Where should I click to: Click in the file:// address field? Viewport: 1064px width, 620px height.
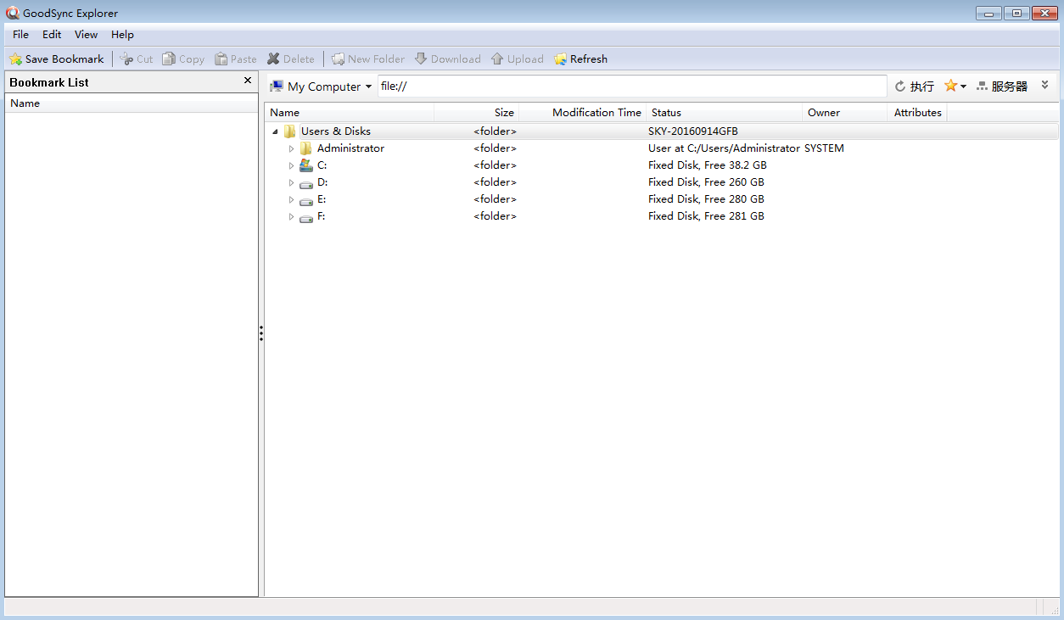pyautogui.click(x=632, y=87)
